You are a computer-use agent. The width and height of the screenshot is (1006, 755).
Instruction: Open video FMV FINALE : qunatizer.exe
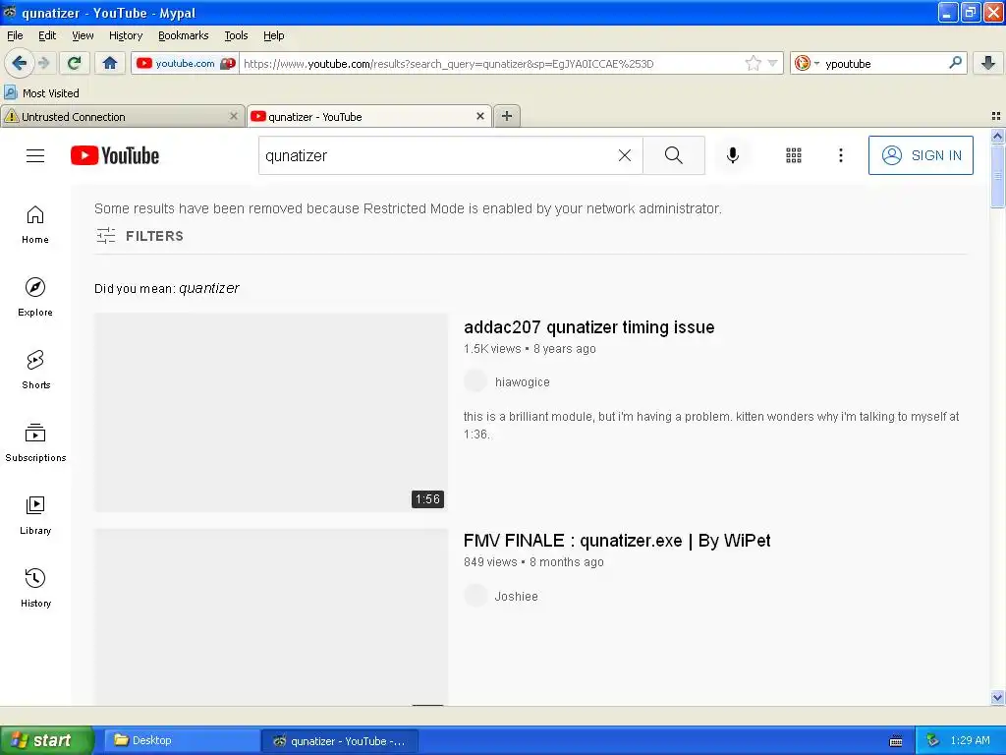point(617,541)
